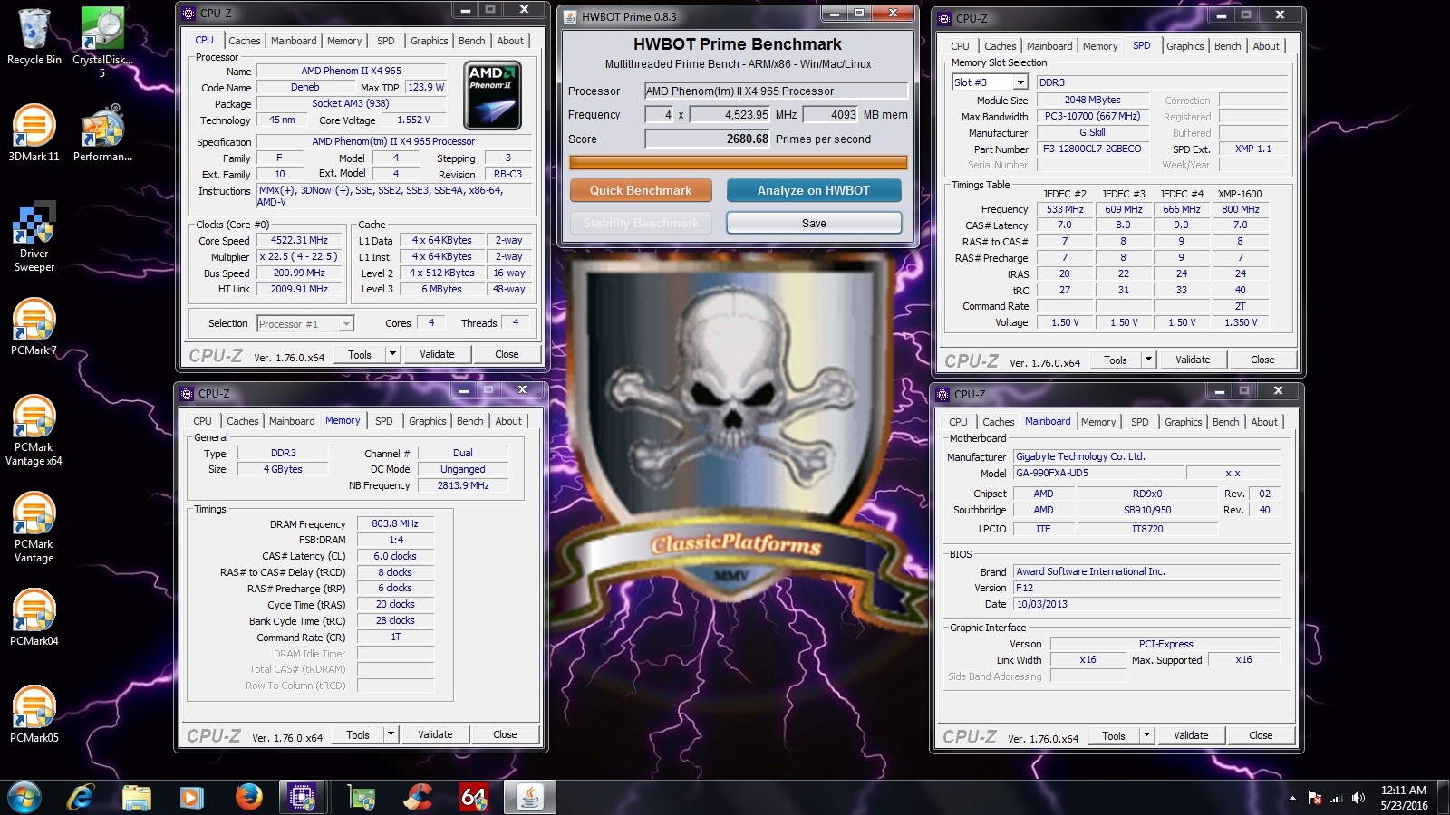Click the Action Center flag tray icon
This screenshot has width=1450, height=815.
1315,798
